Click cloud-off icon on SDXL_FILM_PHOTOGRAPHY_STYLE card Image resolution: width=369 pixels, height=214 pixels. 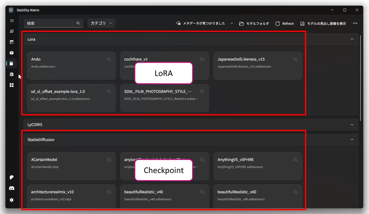point(202,91)
